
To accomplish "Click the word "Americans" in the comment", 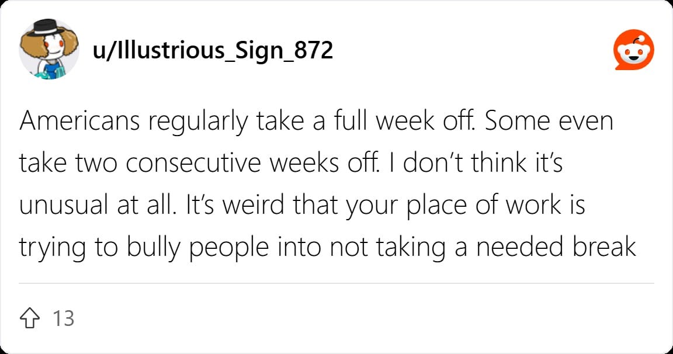I will pos(80,121).
